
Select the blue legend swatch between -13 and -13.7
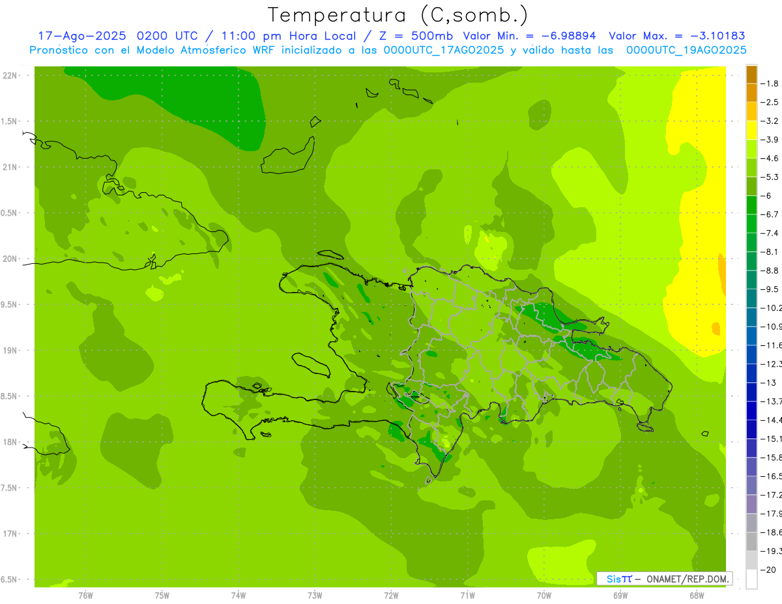751,392
